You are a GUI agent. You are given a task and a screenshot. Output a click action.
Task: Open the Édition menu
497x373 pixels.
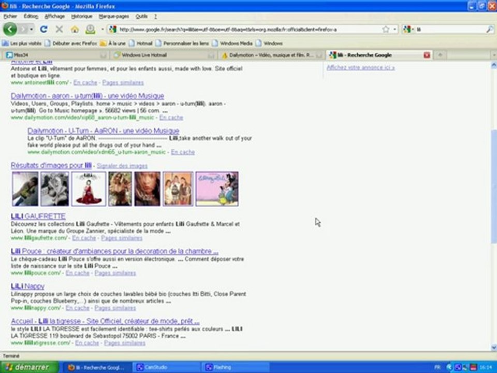click(x=31, y=16)
